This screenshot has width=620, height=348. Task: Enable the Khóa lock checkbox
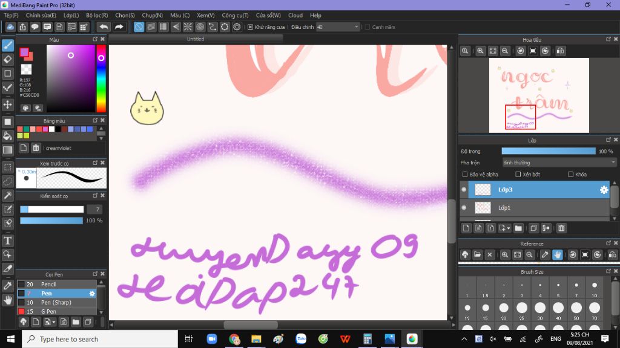[570, 175]
